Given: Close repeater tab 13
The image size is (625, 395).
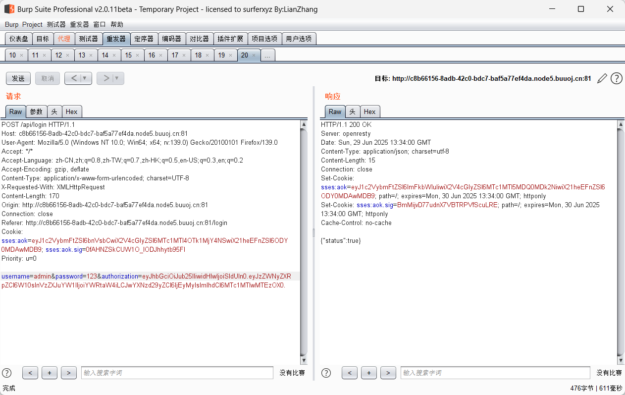Looking at the screenshot, I should tap(91, 56).
